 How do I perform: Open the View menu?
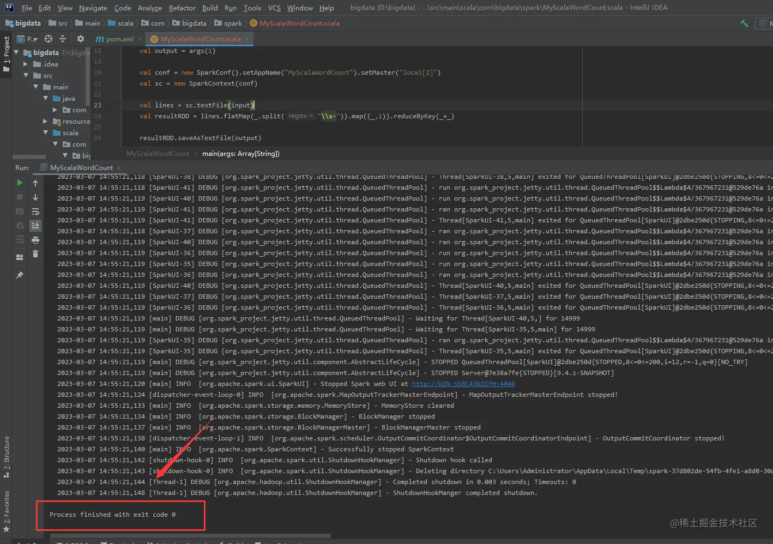65,8
